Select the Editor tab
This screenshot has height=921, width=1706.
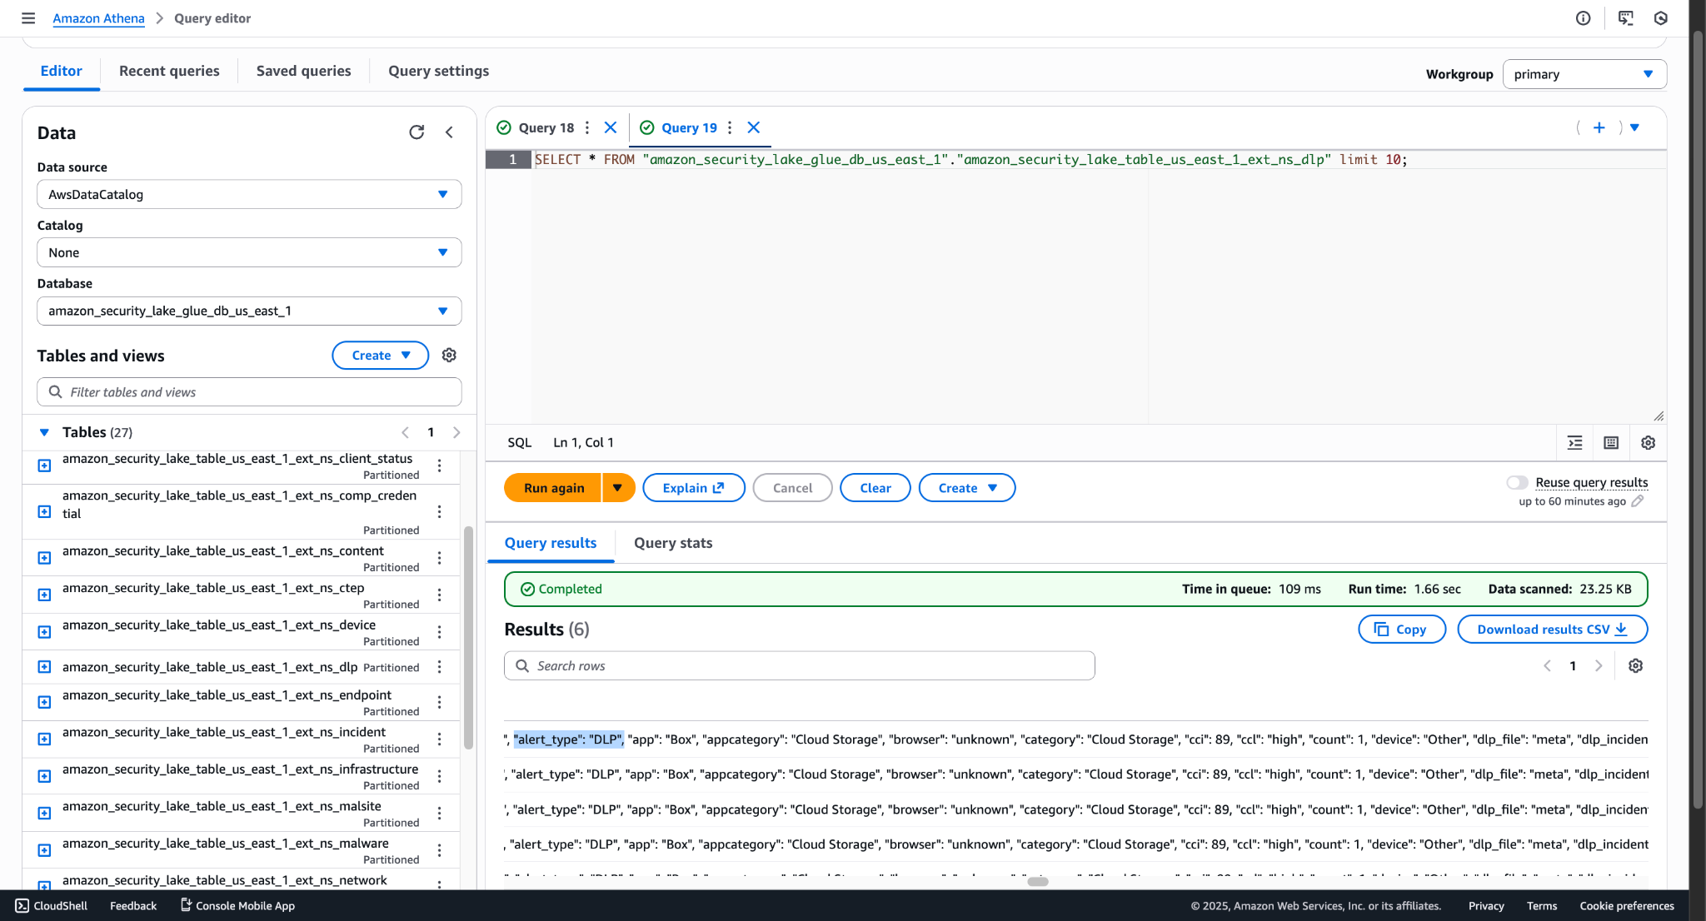[62, 71]
